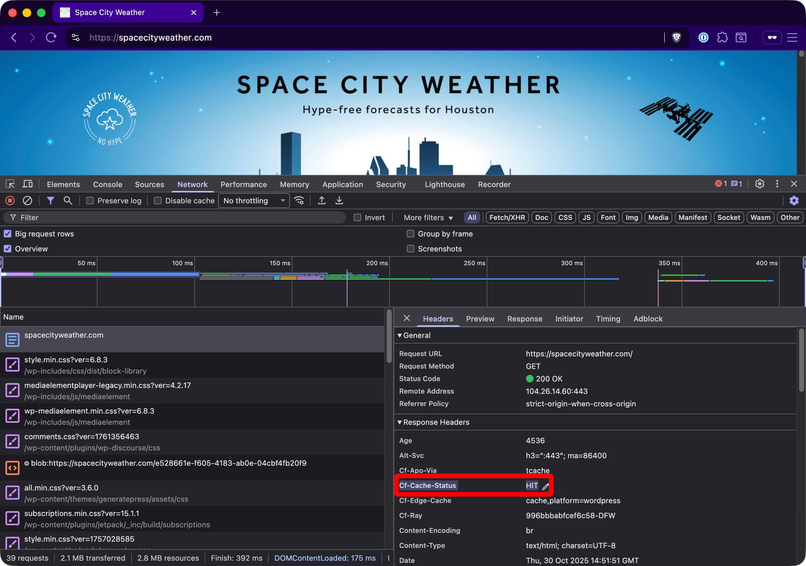The image size is (806, 566).
Task: Select the style.min.css?ver=6.8.3 request
Action: 66,360
